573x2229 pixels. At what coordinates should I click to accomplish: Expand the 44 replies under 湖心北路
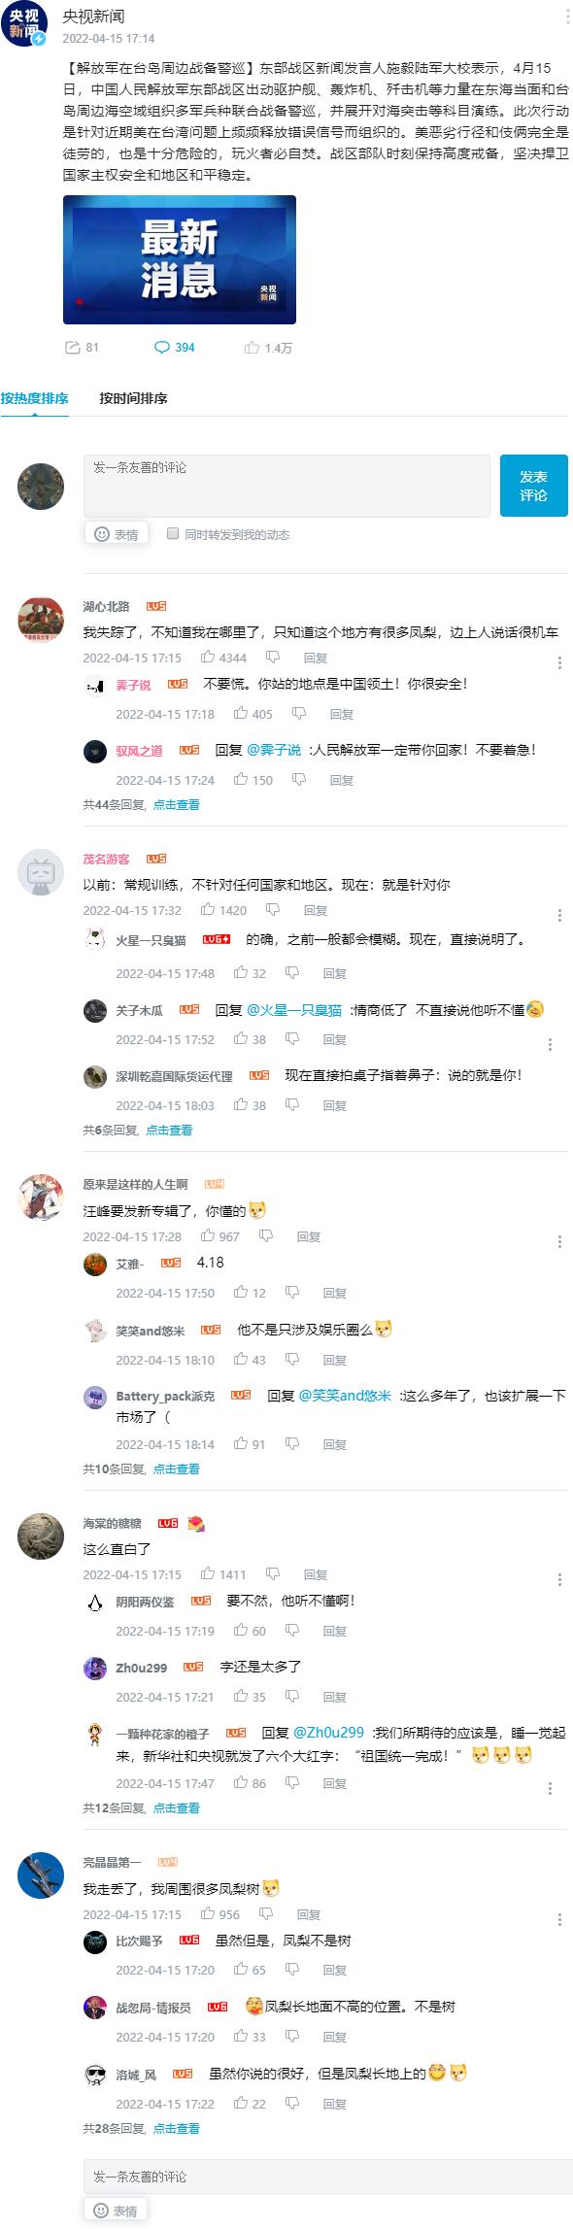(176, 804)
